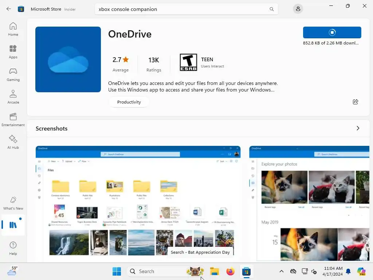Click the 2.7 average rating
The height and width of the screenshot is (280, 373).
coord(121,64)
